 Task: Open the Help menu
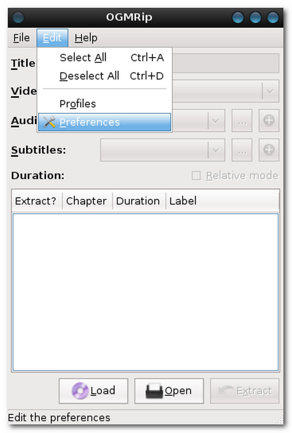(x=86, y=38)
